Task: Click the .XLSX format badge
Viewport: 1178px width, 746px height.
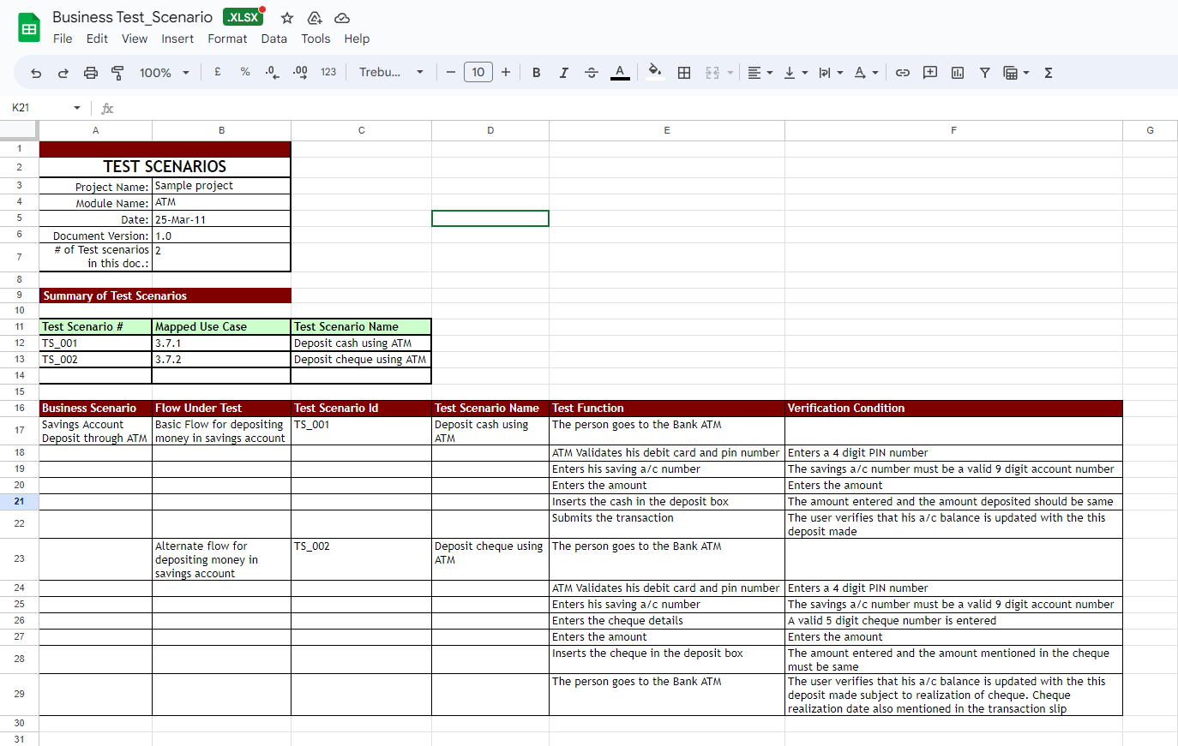Action: (x=243, y=17)
